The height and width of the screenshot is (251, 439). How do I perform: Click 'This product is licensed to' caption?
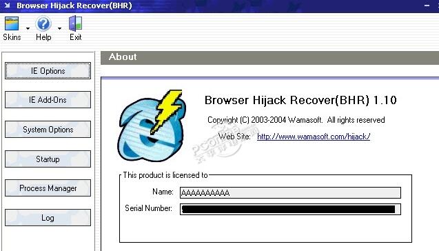click(165, 175)
